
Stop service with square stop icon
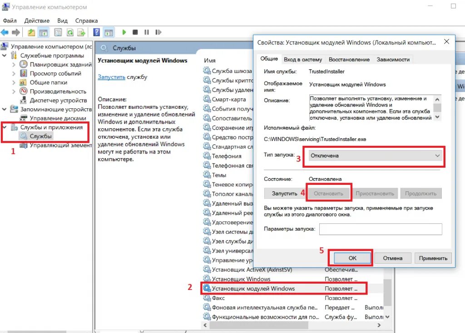[x=135, y=32]
